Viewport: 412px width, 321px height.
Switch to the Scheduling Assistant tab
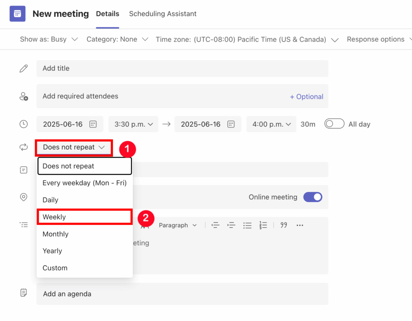tap(163, 14)
